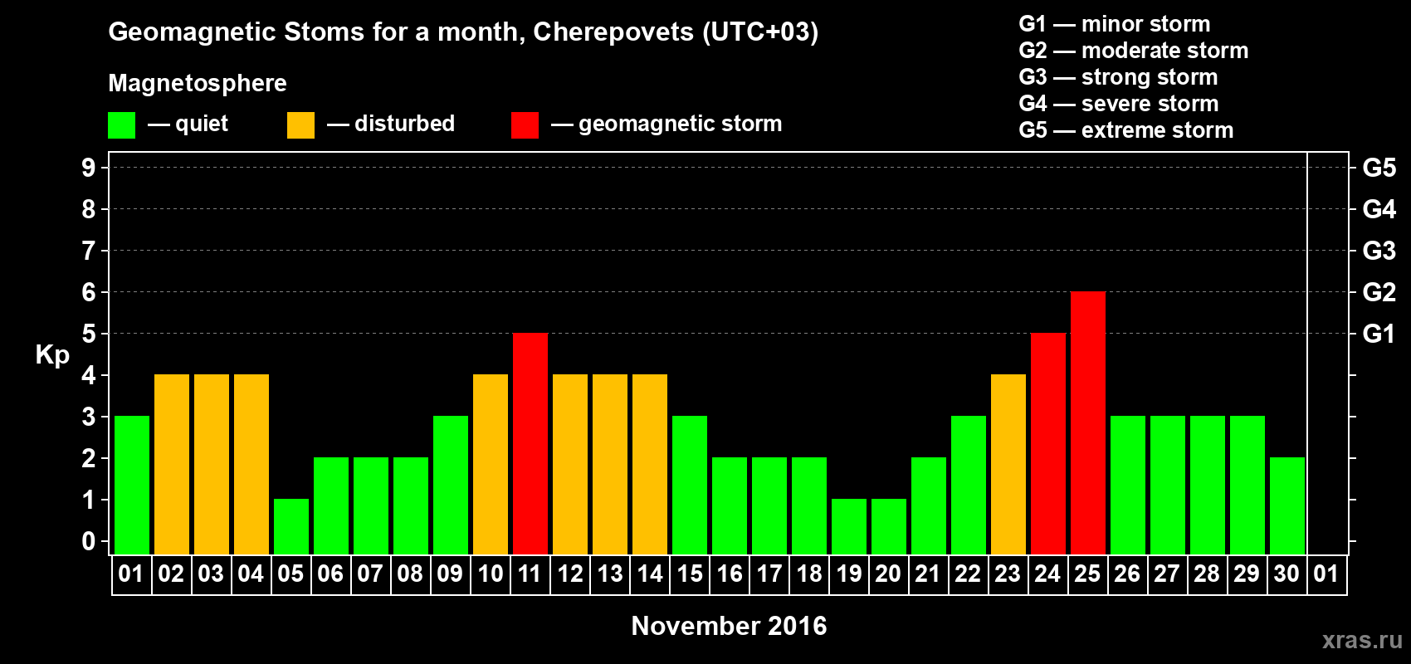Click the orange bar for day 14
This screenshot has width=1411, height=664.
[x=650, y=465]
